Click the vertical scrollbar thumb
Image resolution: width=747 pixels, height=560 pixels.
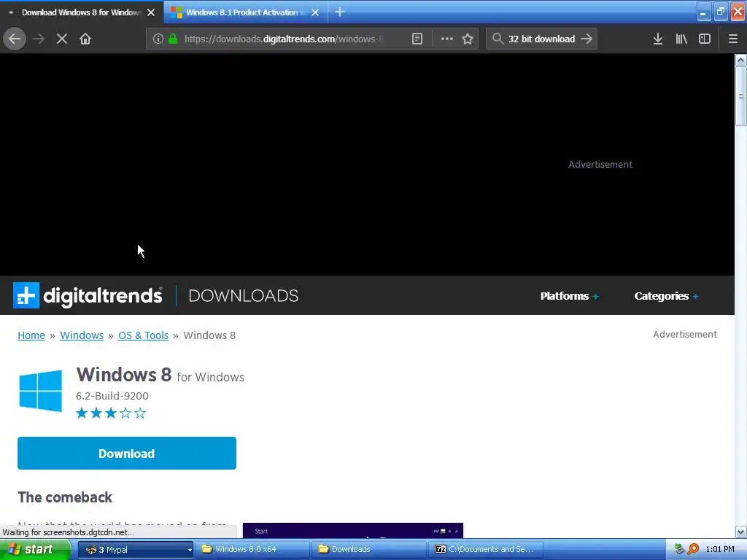(740, 96)
